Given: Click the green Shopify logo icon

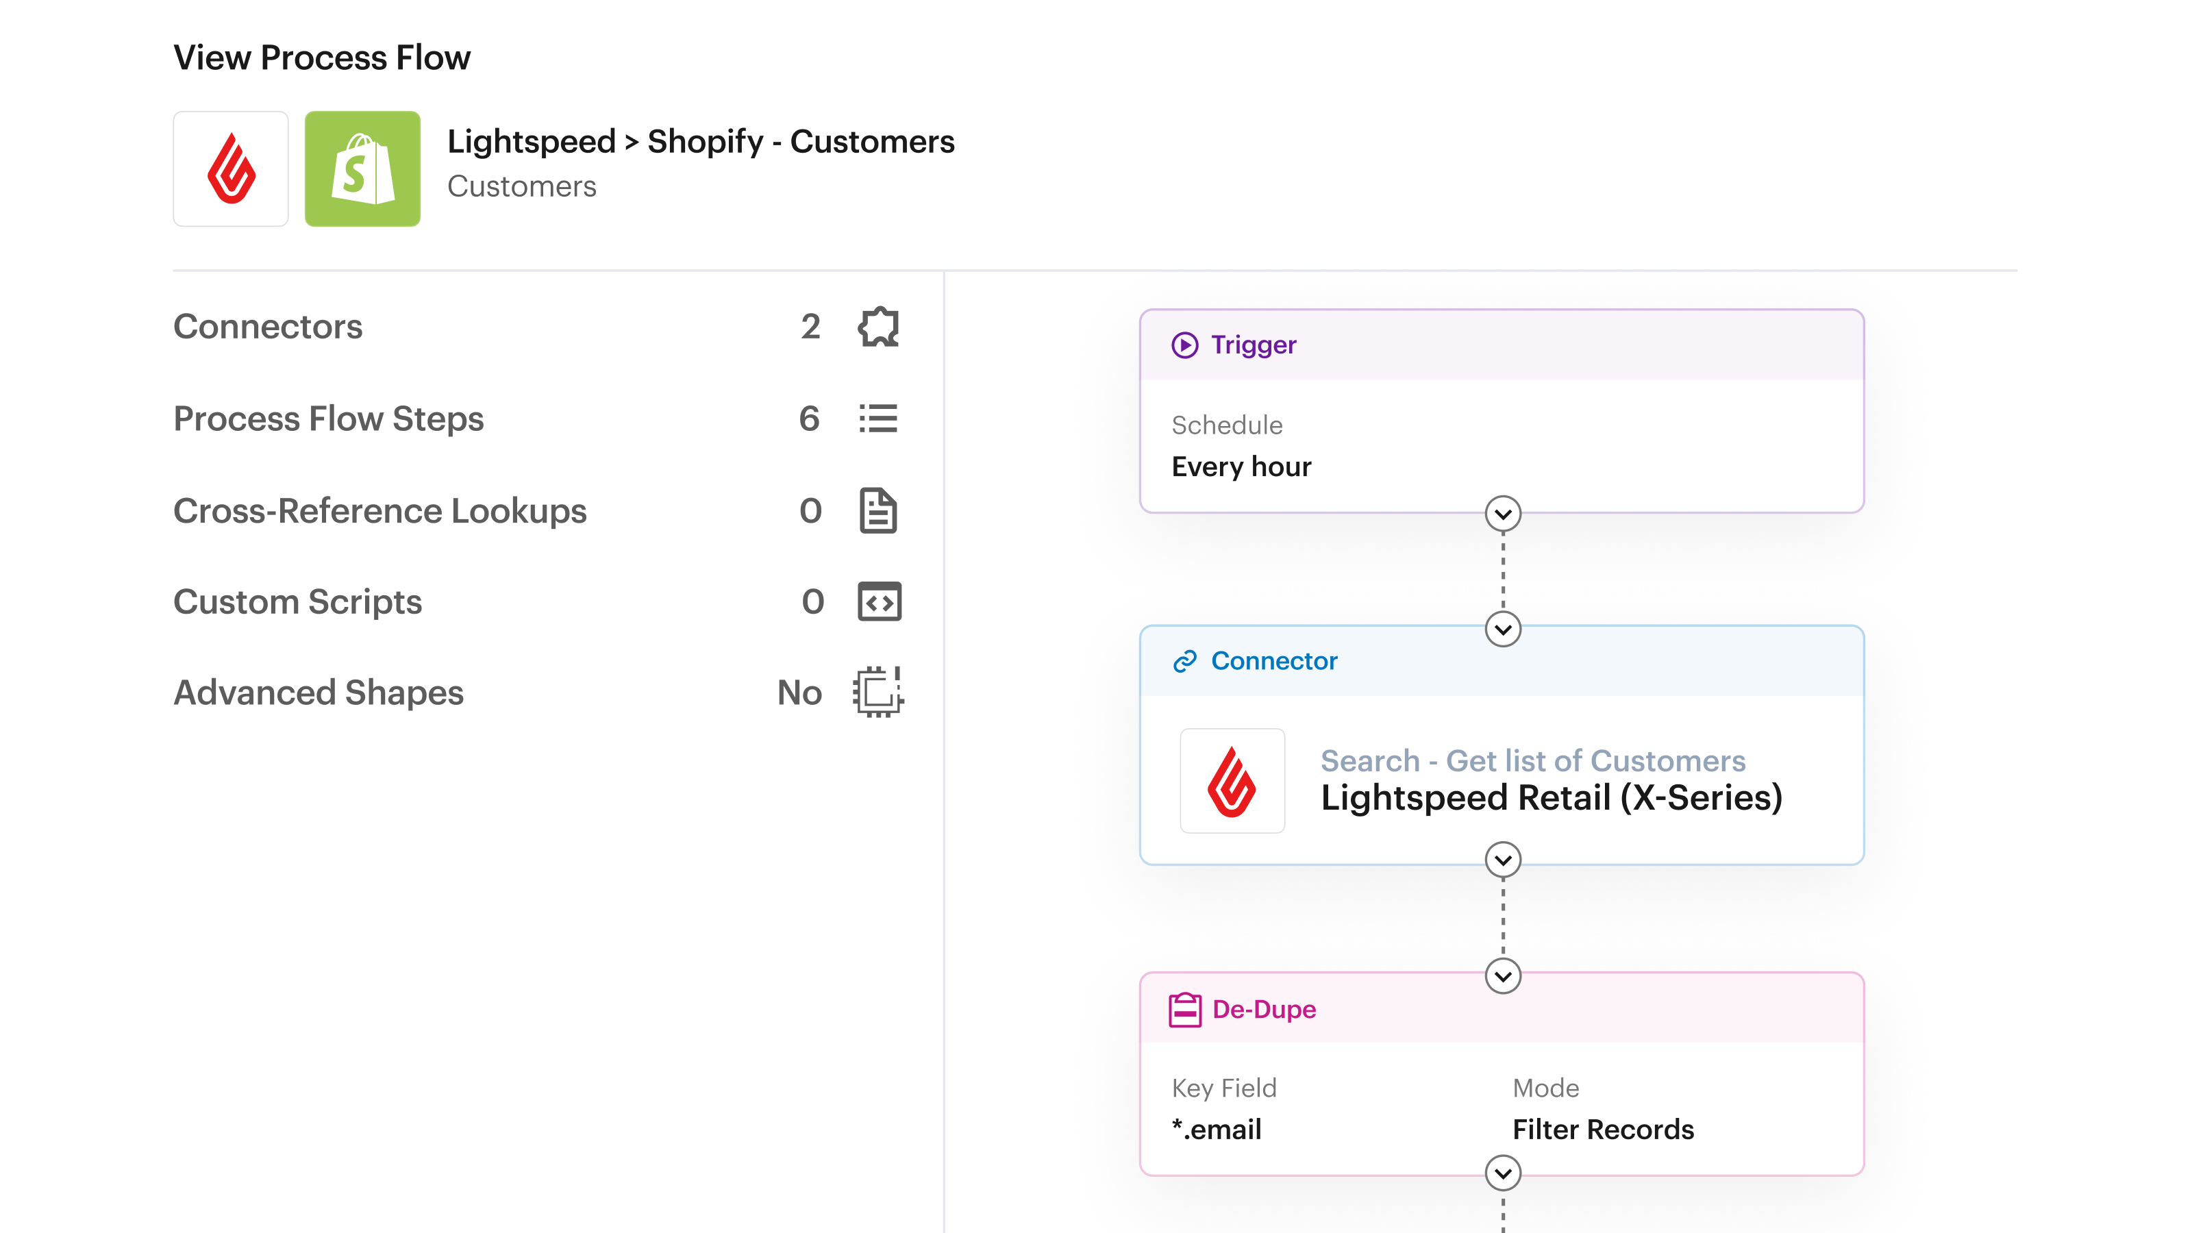Looking at the screenshot, I should coord(362,169).
